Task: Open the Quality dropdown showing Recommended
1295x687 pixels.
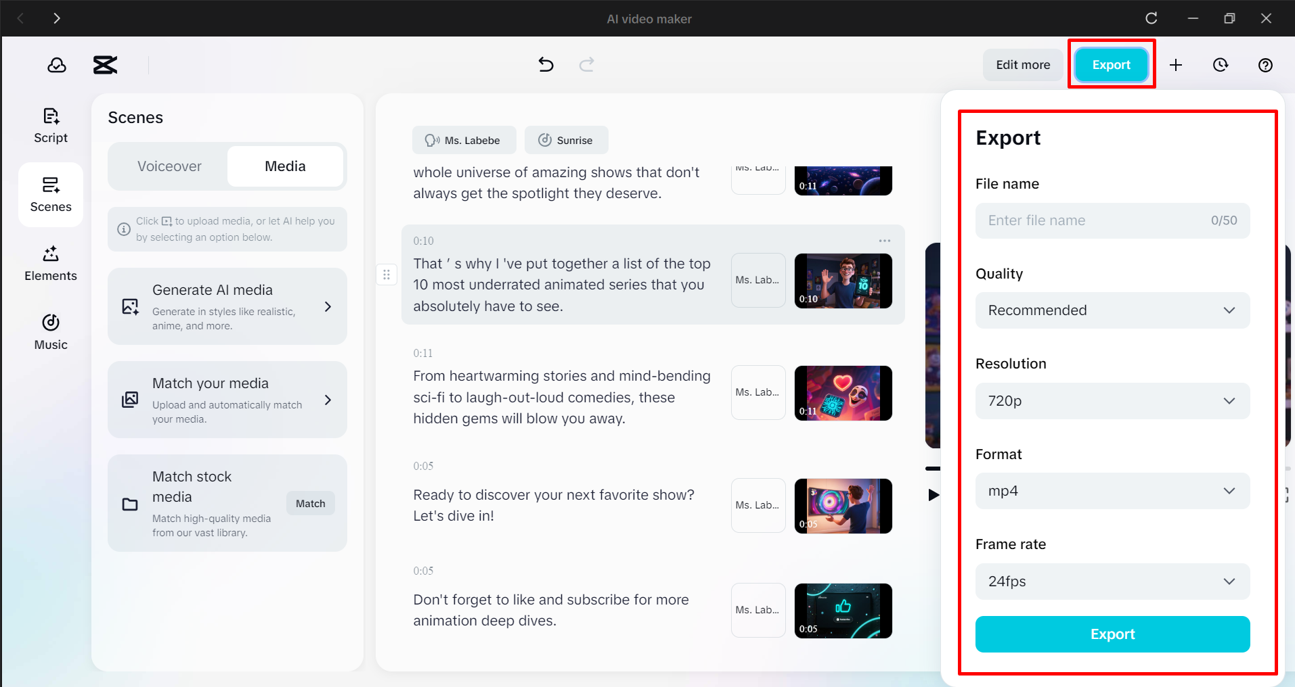Action: 1112,310
